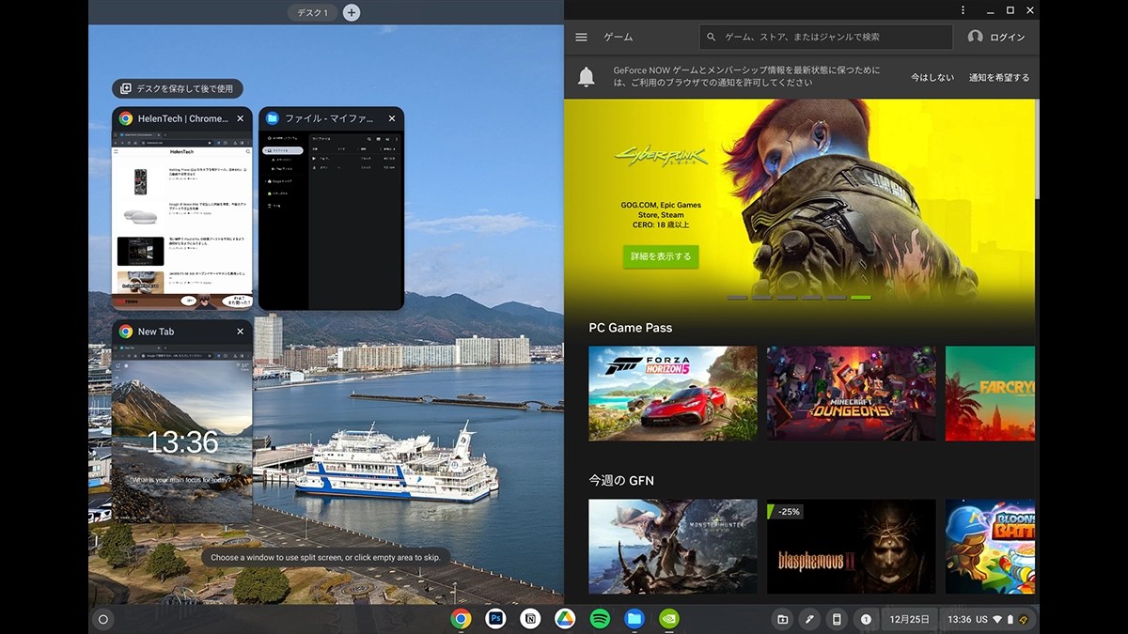
Task: Open the Forza Horizon 5 thumbnail
Action: coord(672,393)
